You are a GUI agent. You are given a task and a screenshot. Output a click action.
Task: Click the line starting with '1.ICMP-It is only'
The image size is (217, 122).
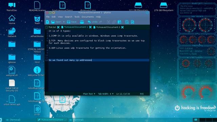point(93,36)
